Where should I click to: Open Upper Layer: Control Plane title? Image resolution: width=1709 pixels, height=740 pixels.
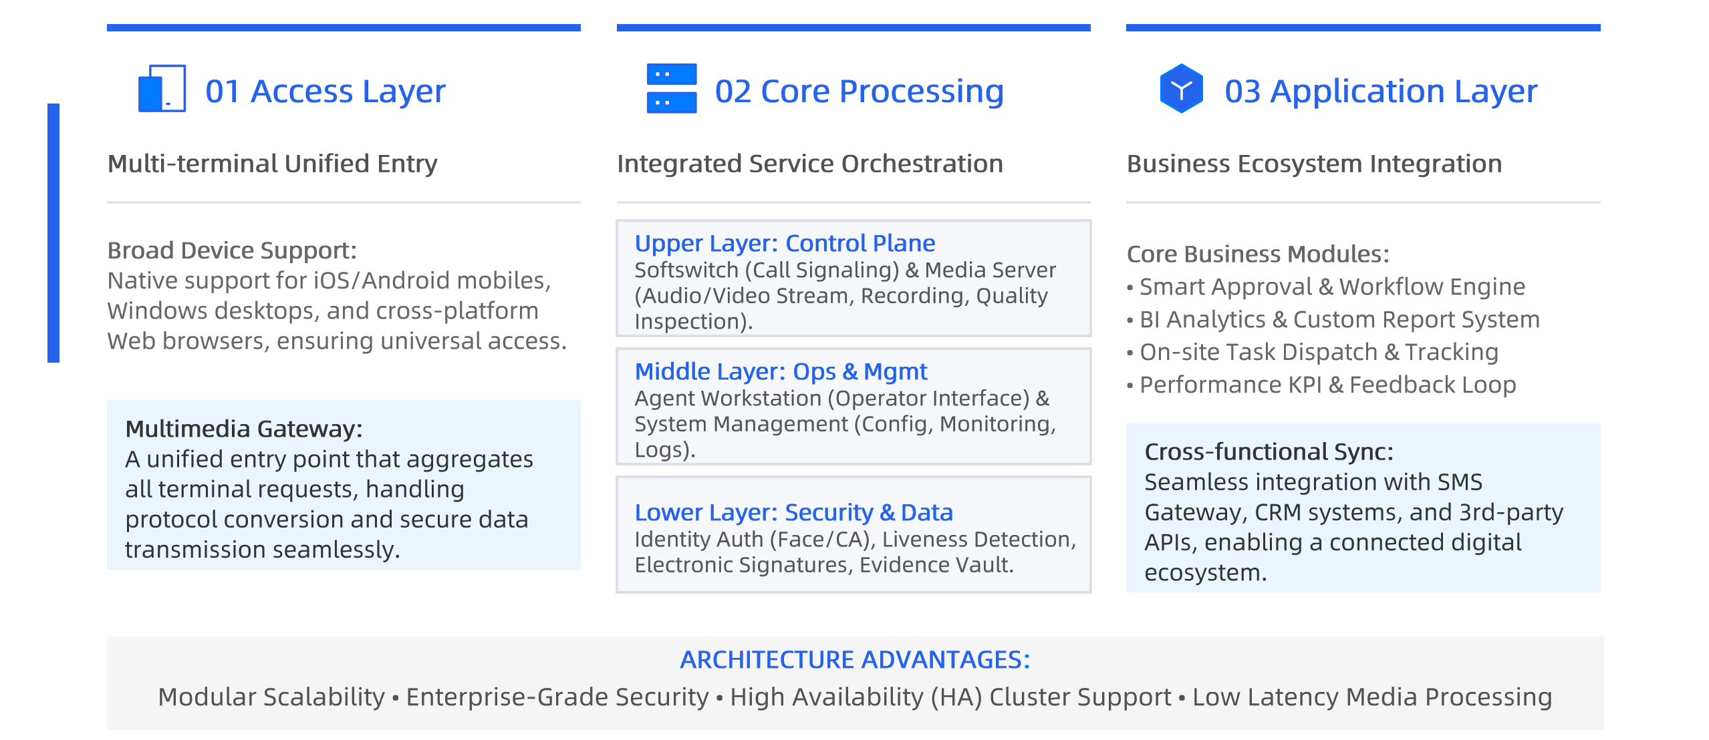(x=785, y=243)
